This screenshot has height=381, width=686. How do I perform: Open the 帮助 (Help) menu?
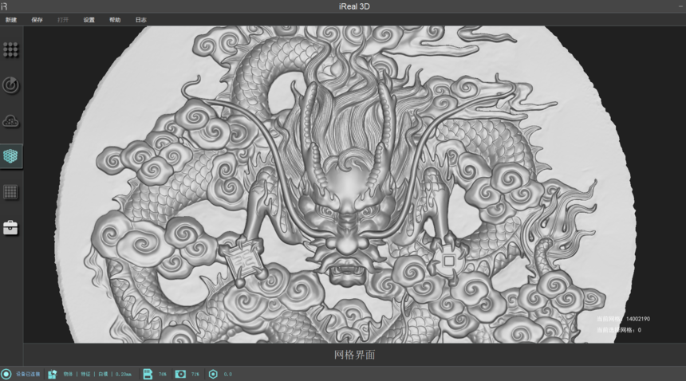pos(115,20)
